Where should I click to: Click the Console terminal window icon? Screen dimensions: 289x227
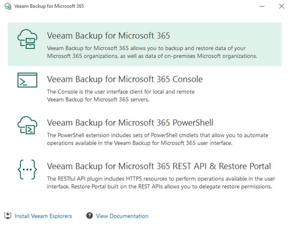[x=27, y=80]
